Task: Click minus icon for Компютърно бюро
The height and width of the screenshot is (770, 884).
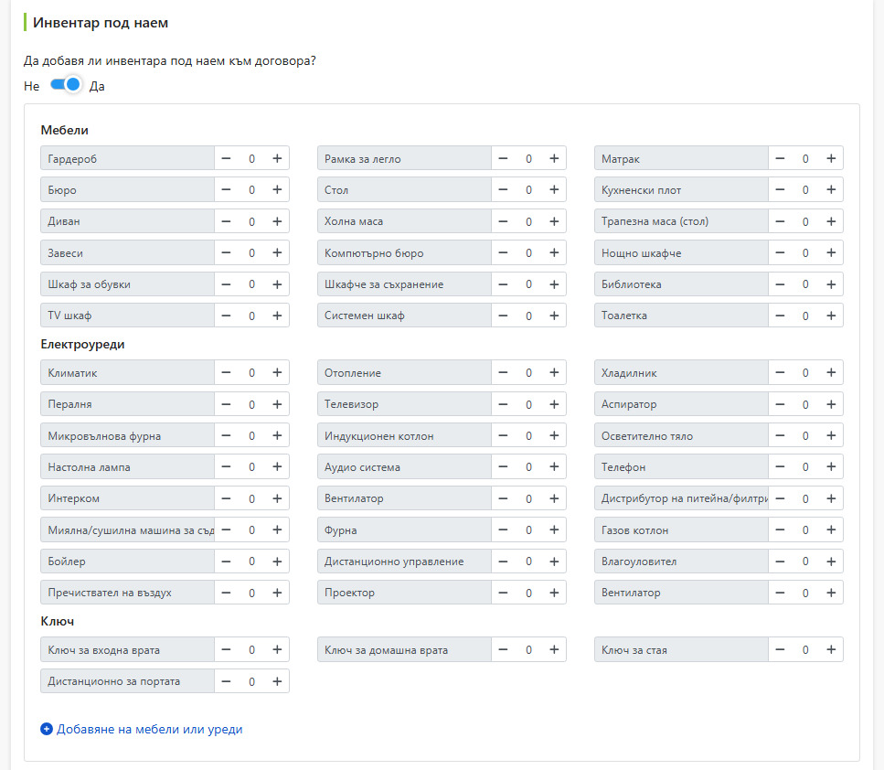Action: click(x=503, y=252)
